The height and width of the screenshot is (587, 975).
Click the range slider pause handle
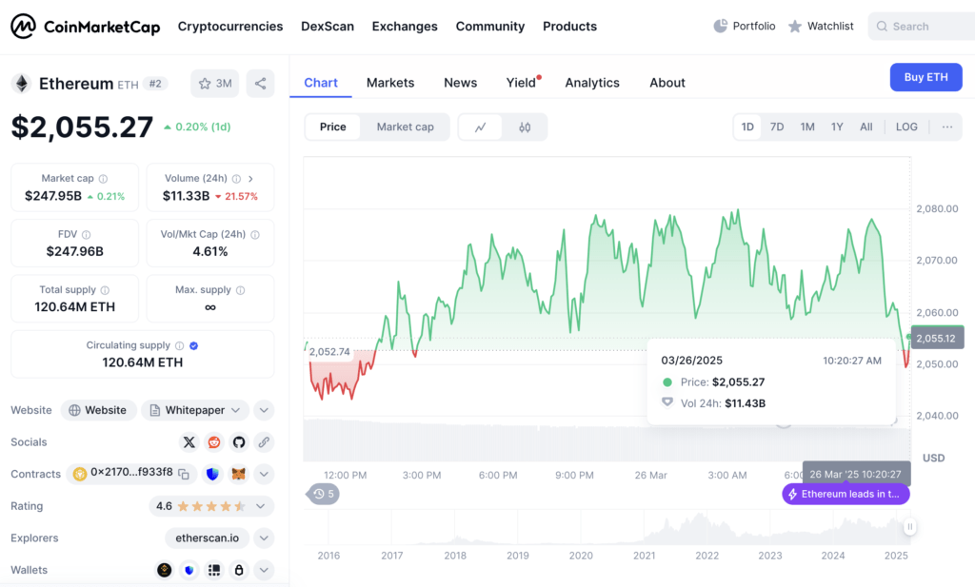(x=909, y=527)
